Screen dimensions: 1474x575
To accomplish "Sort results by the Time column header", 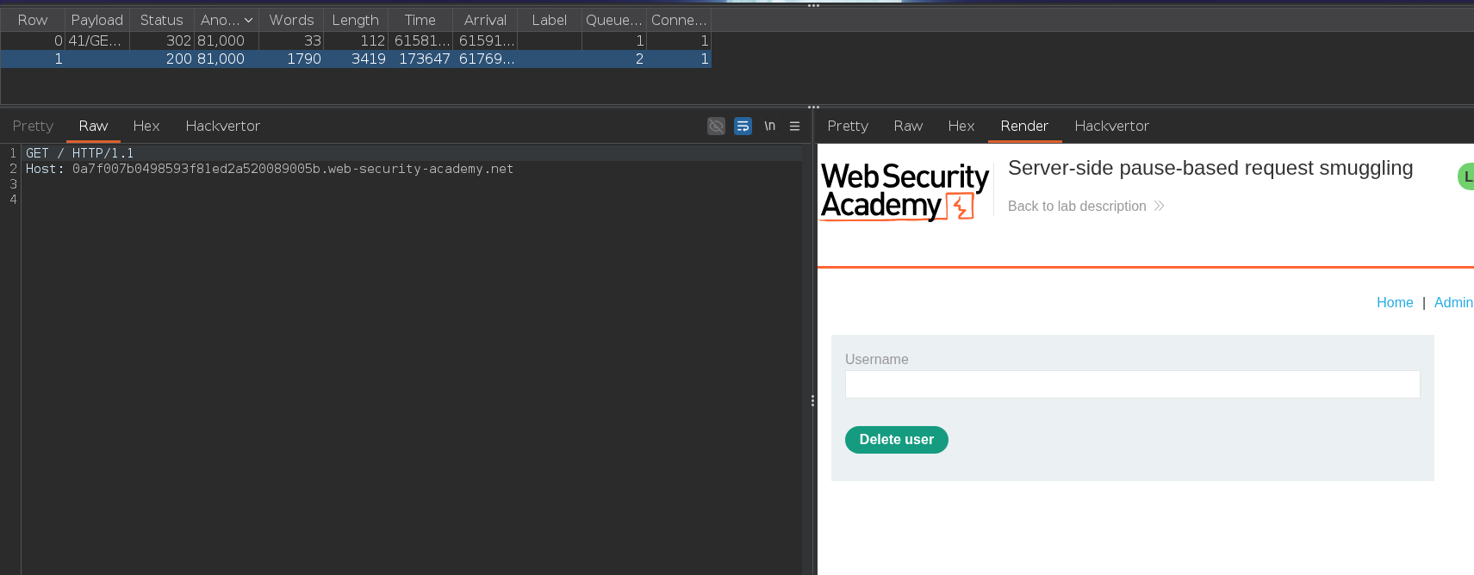I will 420,20.
